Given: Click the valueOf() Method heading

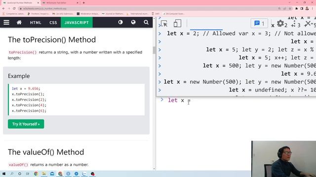Looking at the screenshot, I should [x=46, y=152].
